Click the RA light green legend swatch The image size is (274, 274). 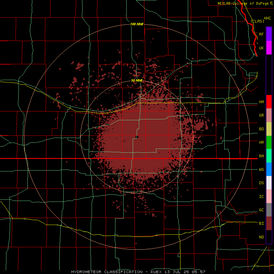point(269,156)
